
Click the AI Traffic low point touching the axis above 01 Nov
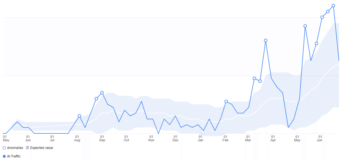(x=159, y=133)
